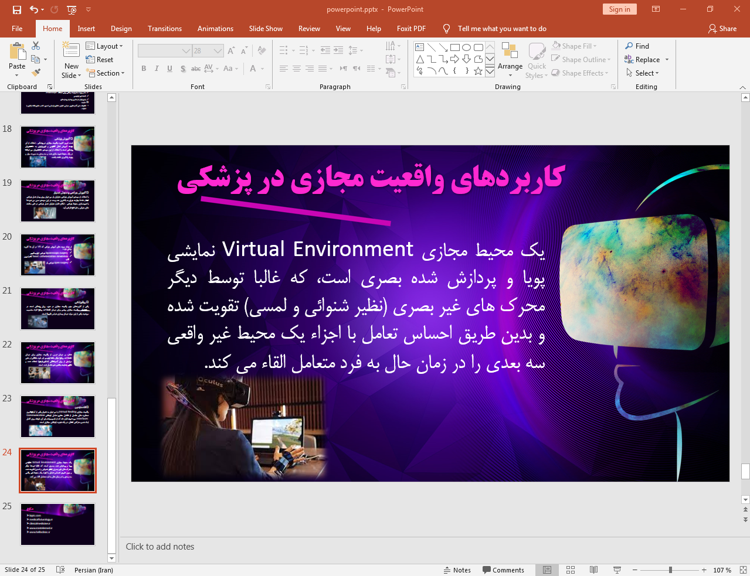Click the 'Click to add notes' field
This screenshot has width=750, height=576.
(x=430, y=547)
